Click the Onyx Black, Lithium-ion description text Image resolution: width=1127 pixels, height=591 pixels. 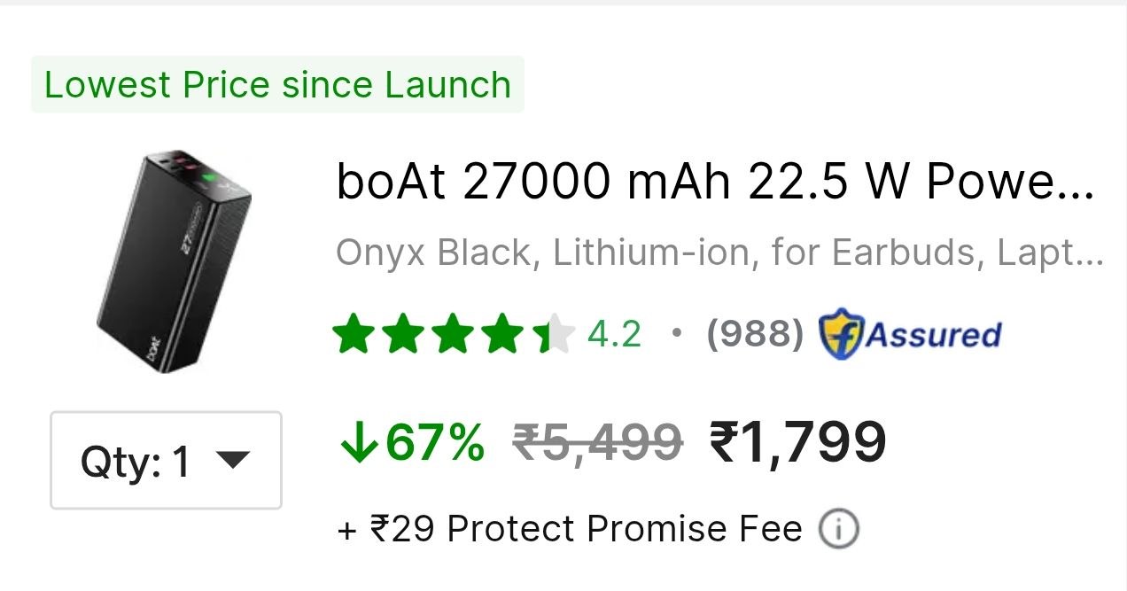(719, 254)
